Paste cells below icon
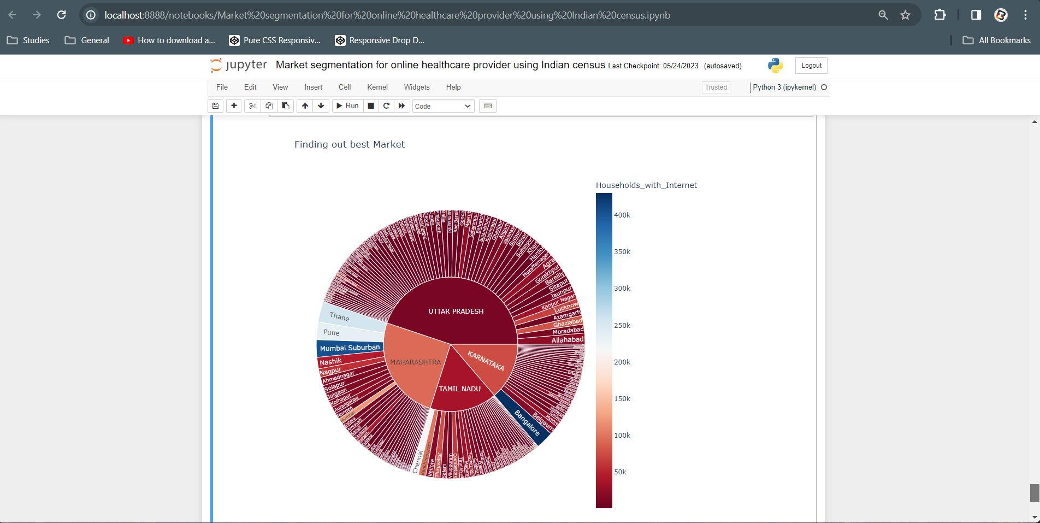 [x=285, y=106]
